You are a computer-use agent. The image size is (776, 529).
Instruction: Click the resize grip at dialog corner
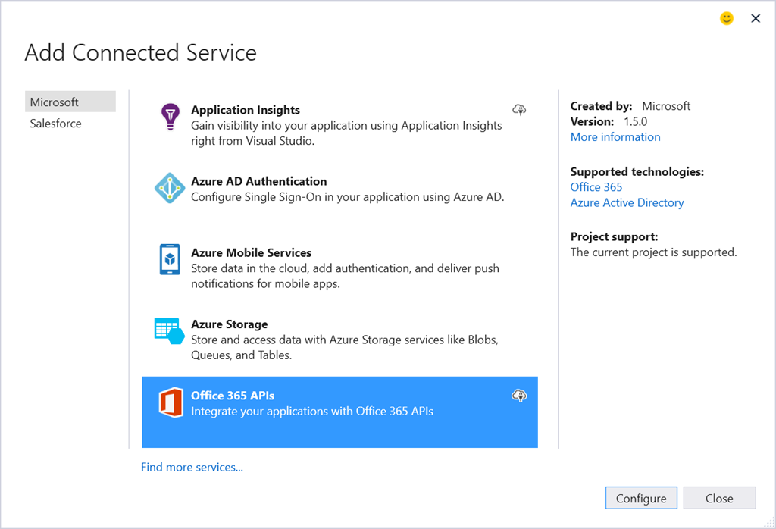click(770, 523)
